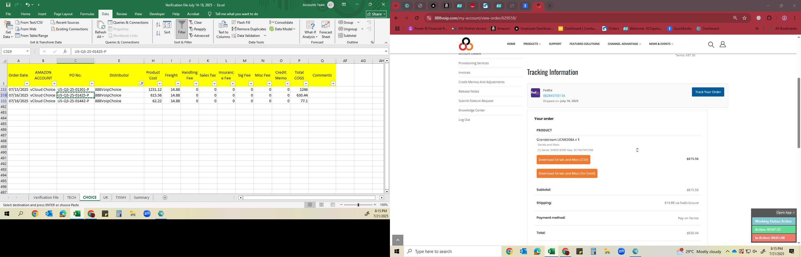Click Excel zoom slider
The height and width of the screenshot is (257, 801).
pos(358,205)
